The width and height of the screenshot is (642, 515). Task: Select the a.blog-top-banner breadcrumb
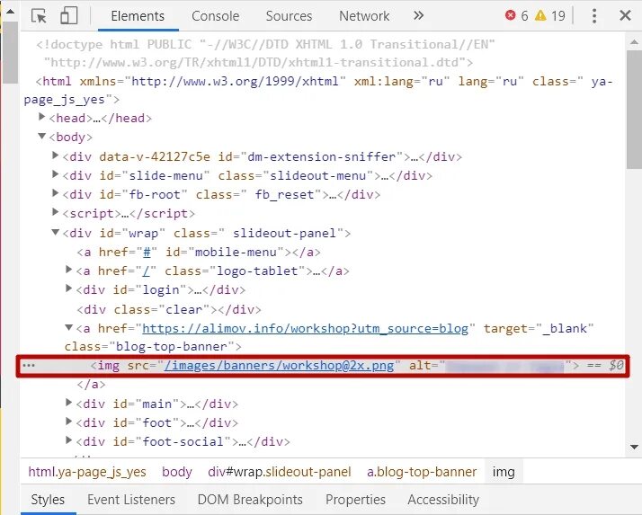422,472
